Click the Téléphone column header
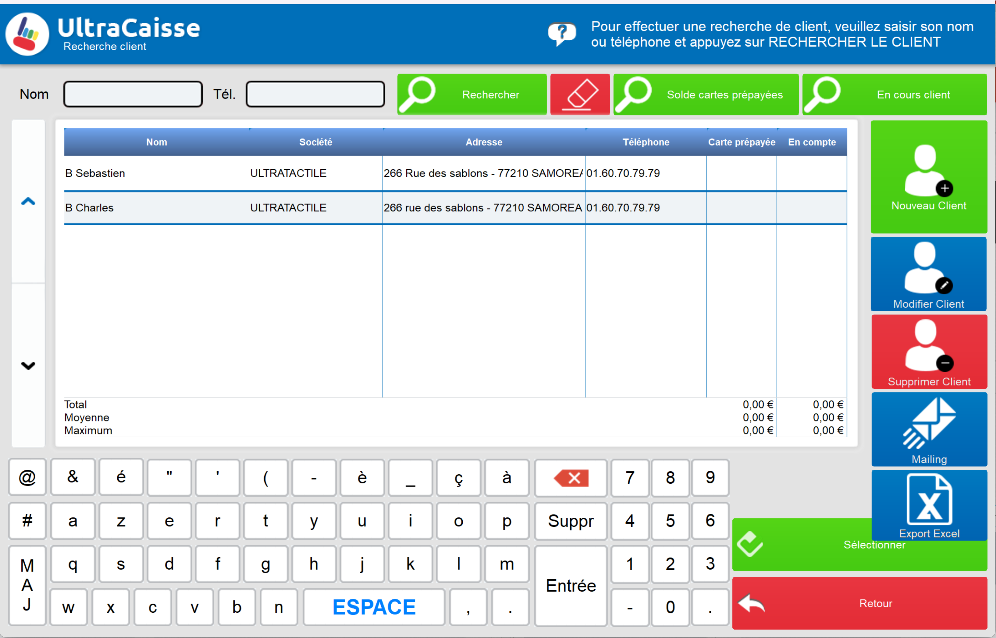Image resolution: width=996 pixels, height=638 pixels. pyautogui.click(x=646, y=142)
